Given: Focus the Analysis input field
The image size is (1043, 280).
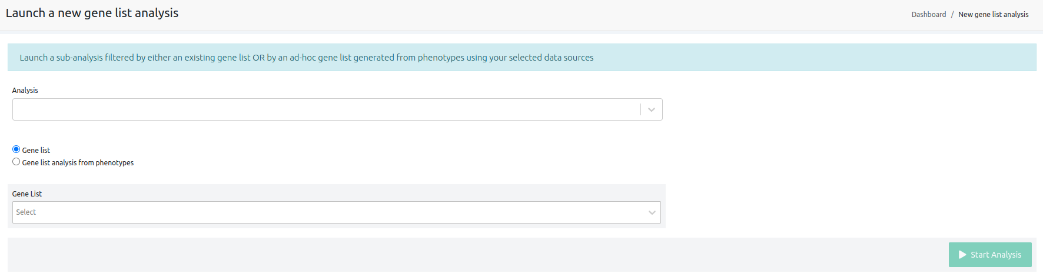Looking at the screenshot, I should 324,110.
